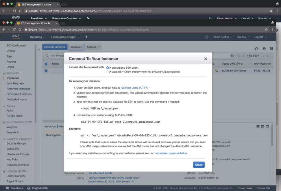Open front Chrome three-dot menu
Viewport: 281px width, 191px height.
tap(273, 29)
